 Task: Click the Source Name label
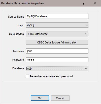[16, 17]
